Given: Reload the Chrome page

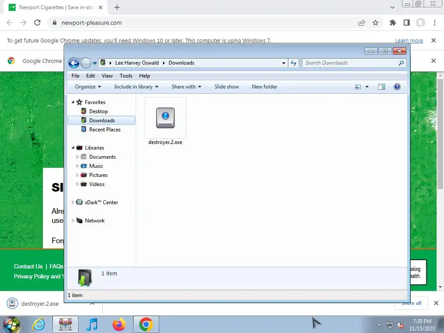Looking at the screenshot, I should tap(37, 23).
